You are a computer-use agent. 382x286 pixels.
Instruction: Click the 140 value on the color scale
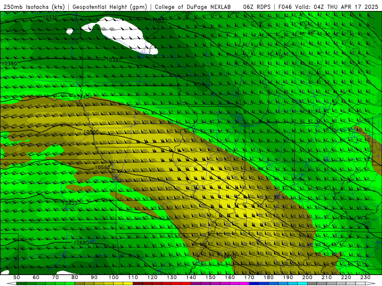click(x=191, y=277)
